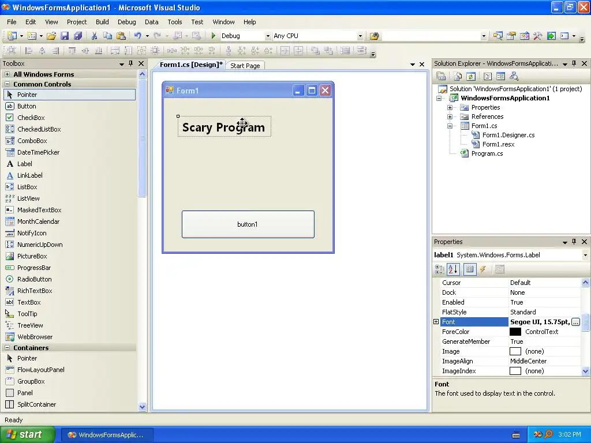The width and height of the screenshot is (591, 443).
Task: Open the Project menu
Action: pos(77,22)
